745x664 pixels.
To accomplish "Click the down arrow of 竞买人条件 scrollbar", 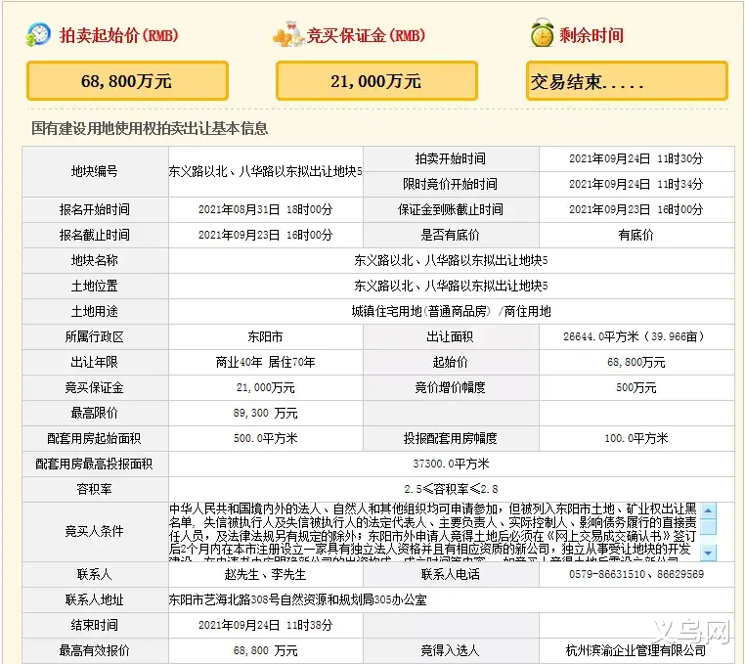I will coord(708,553).
